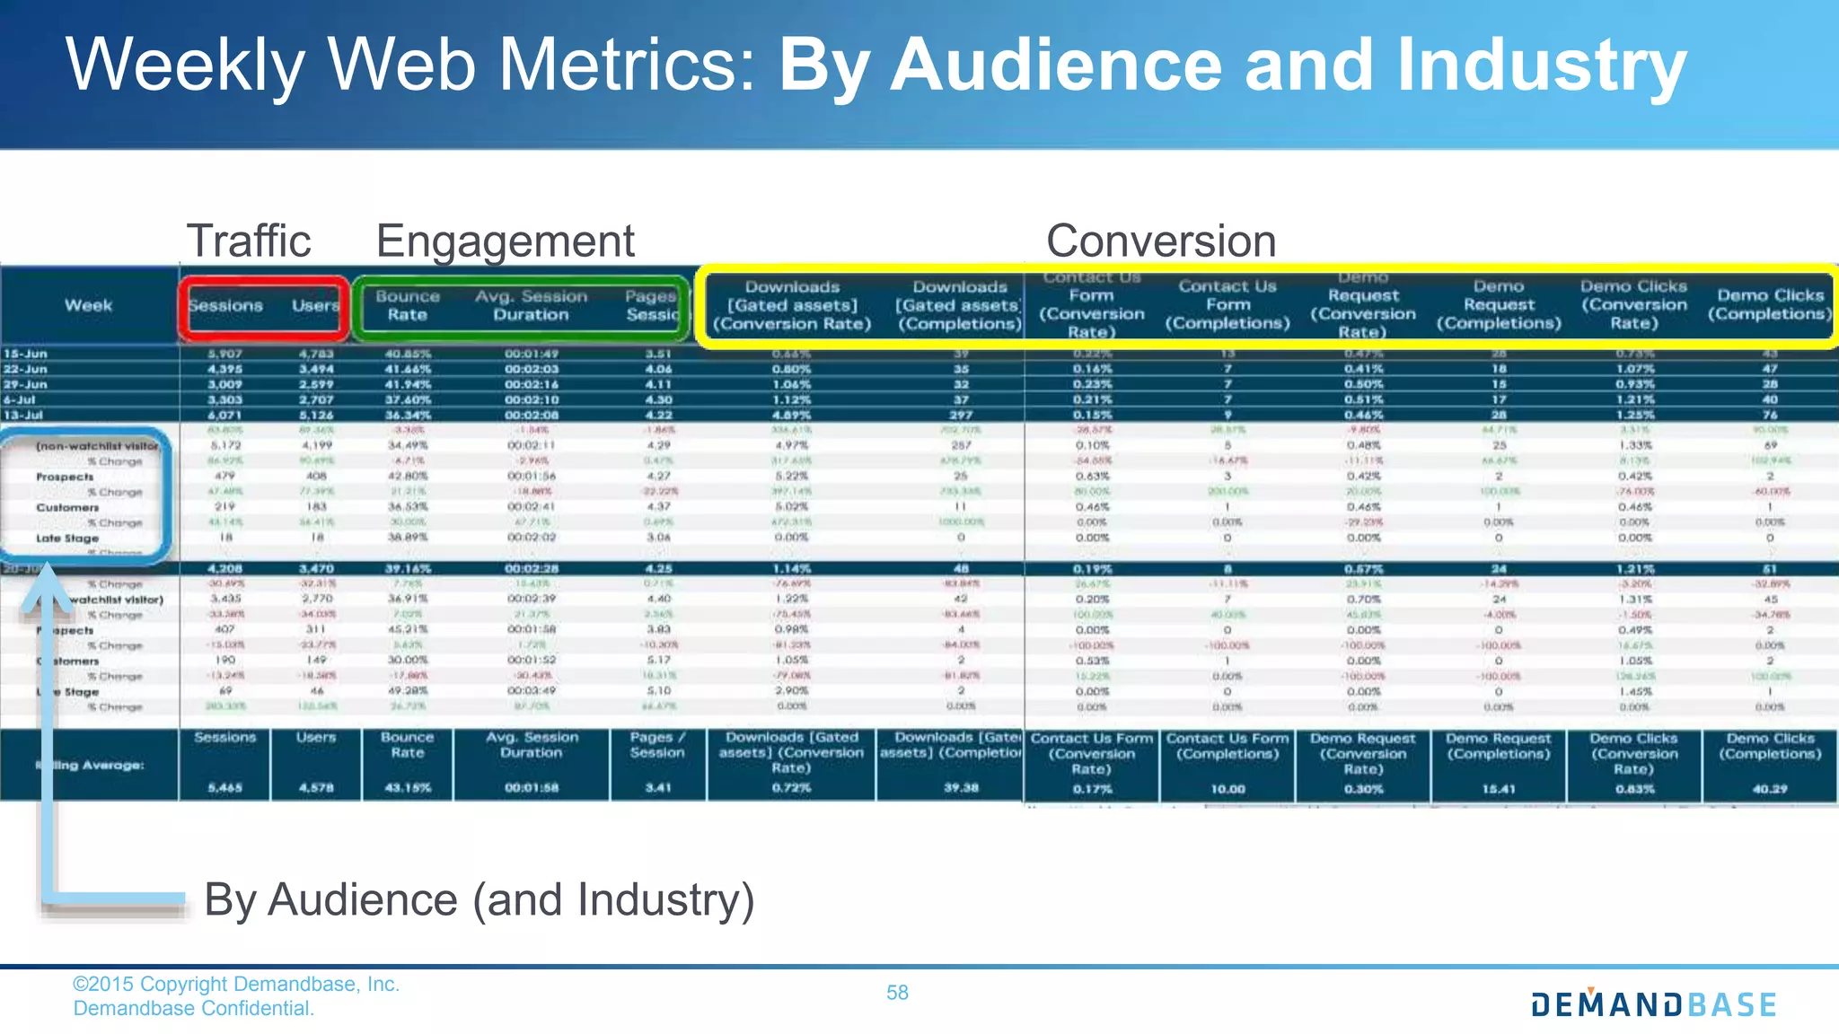Image resolution: width=1839 pixels, height=1034 pixels.
Task: Select the By Audience (and Industry) caption
Action: (480, 900)
